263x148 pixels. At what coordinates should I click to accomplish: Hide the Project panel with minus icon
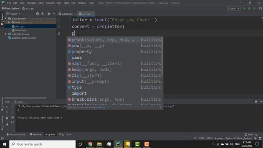54,14
